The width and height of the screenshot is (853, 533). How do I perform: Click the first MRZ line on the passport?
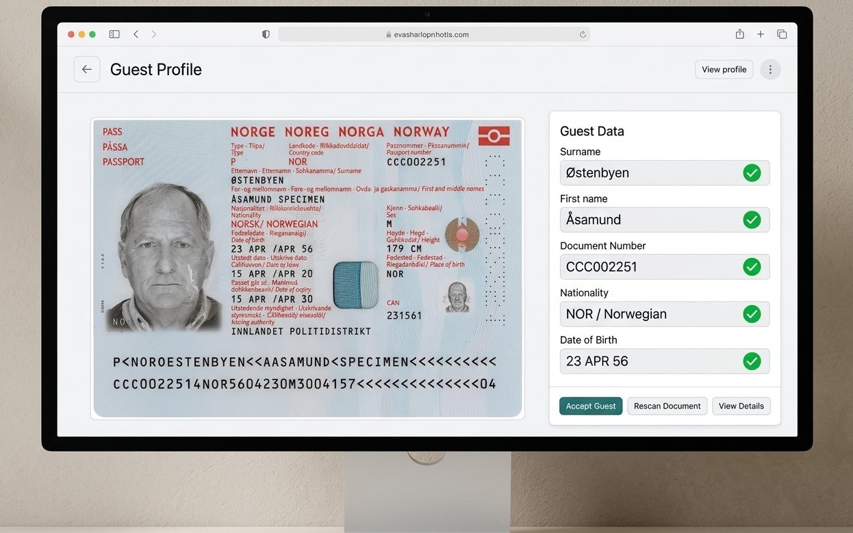(305, 361)
